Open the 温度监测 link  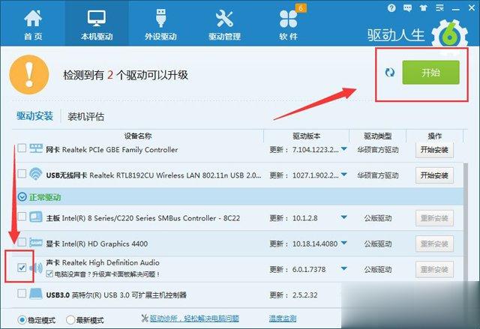click(283, 319)
